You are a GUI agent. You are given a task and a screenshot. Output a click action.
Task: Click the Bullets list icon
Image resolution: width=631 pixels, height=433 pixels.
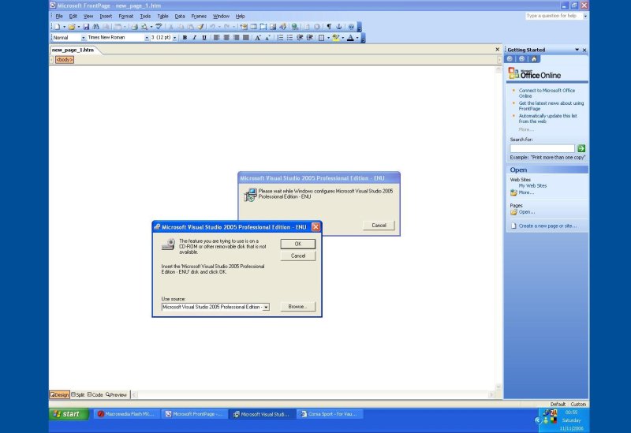[x=289, y=37]
